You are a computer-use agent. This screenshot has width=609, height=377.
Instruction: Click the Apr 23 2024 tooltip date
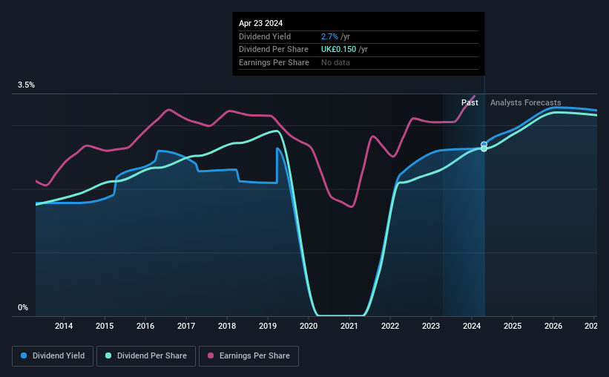click(x=260, y=23)
